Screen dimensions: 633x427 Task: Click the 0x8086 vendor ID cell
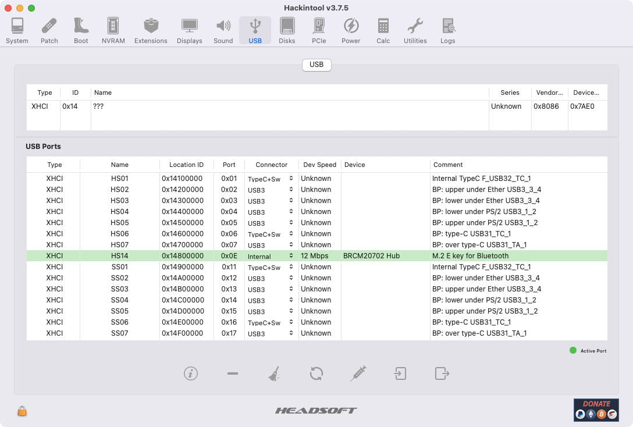[546, 106]
